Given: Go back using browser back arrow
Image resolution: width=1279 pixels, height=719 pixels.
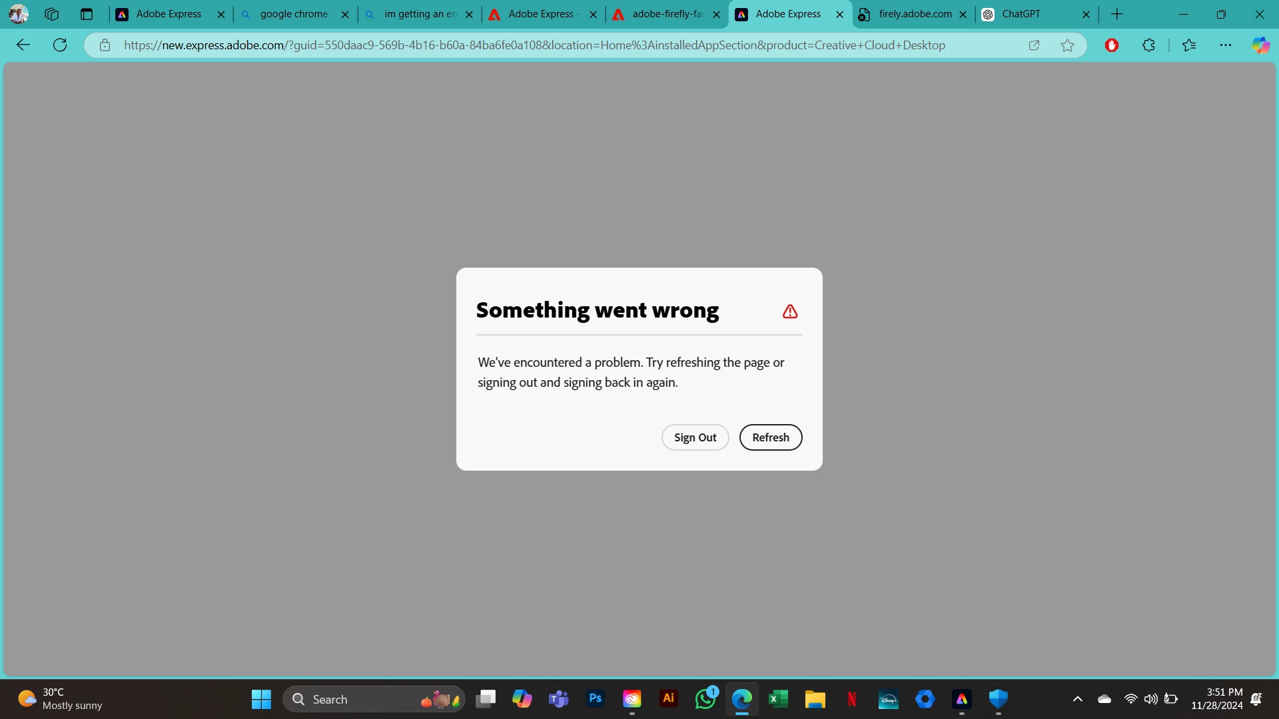Looking at the screenshot, I should 23,45.
